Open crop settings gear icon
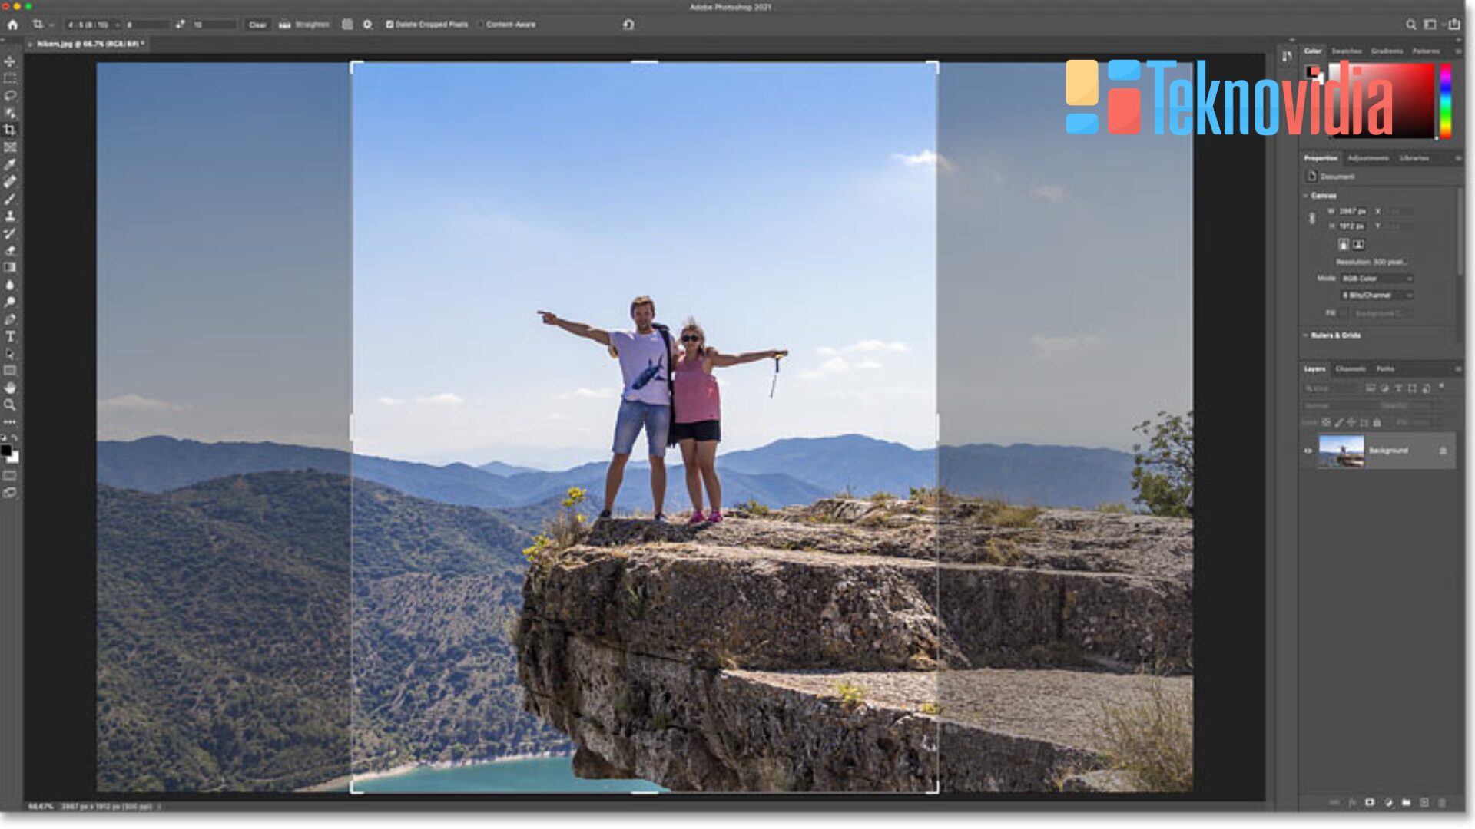The height and width of the screenshot is (829, 1475). click(367, 25)
